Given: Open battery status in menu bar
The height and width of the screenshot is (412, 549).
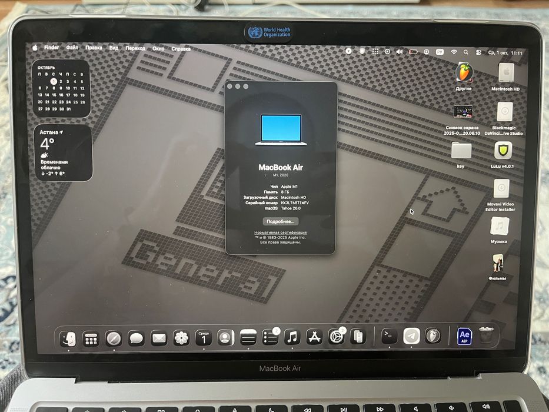Looking at the screenshot, I should tap(413, 52).
